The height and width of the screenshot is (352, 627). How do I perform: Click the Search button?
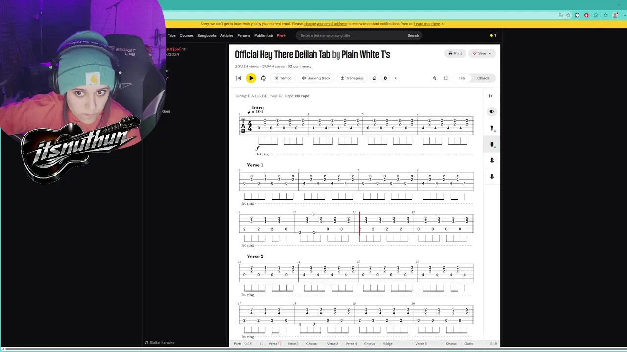413,35
